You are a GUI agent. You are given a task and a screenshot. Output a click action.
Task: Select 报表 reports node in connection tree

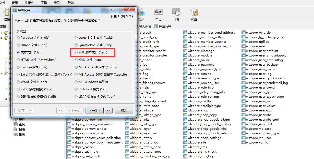[x=20, y=129]
